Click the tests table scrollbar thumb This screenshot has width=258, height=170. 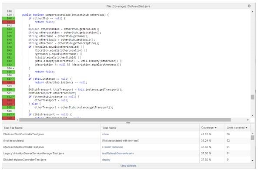point(252,137)
